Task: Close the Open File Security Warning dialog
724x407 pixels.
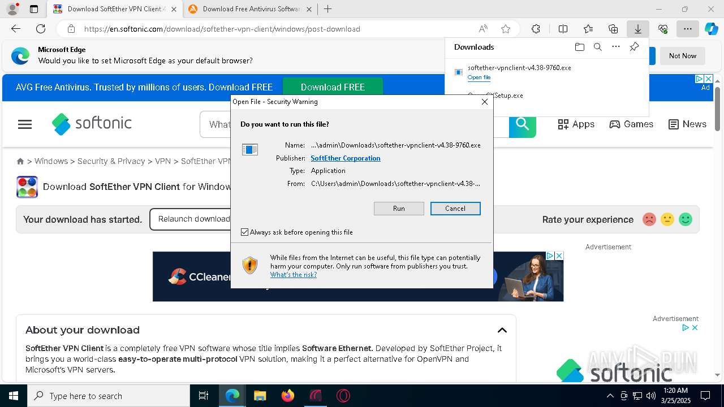Action: coord(484,102)
